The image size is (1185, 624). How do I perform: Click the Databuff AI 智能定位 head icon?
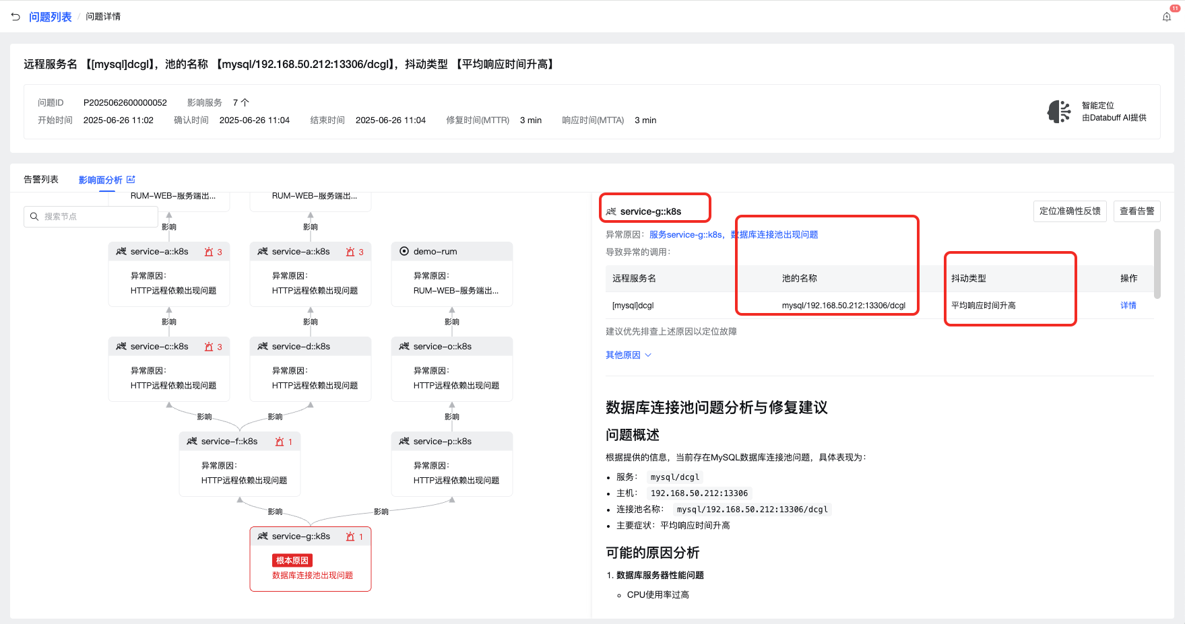pyautogui.click(x=1058, y=112)
